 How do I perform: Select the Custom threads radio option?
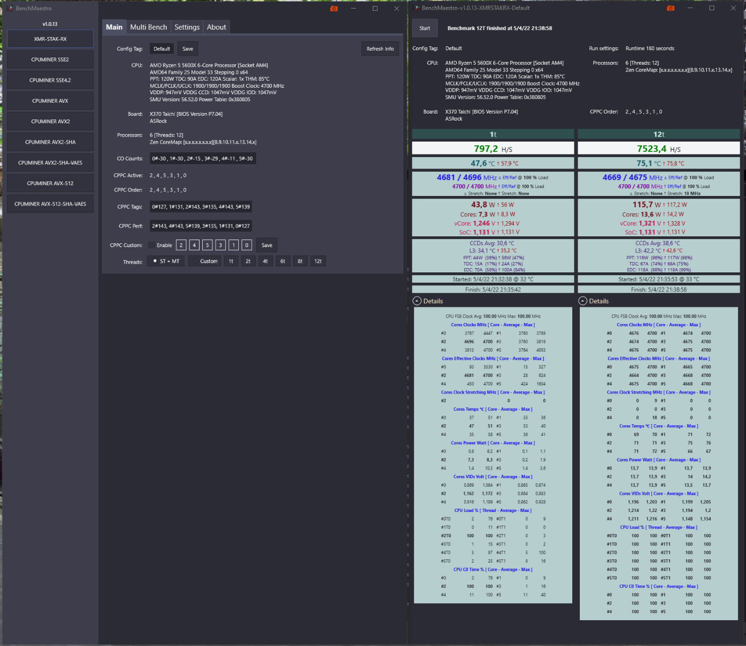click(x=204, y=261)
